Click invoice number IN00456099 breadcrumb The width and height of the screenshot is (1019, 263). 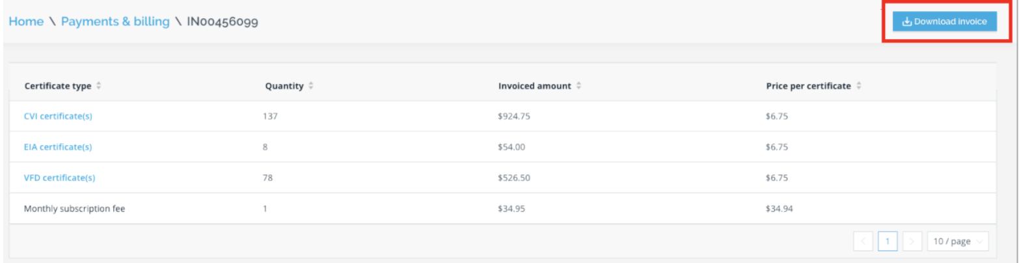pos(223,21)
